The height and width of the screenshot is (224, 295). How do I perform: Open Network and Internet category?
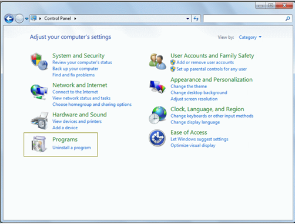pos(80,85)
